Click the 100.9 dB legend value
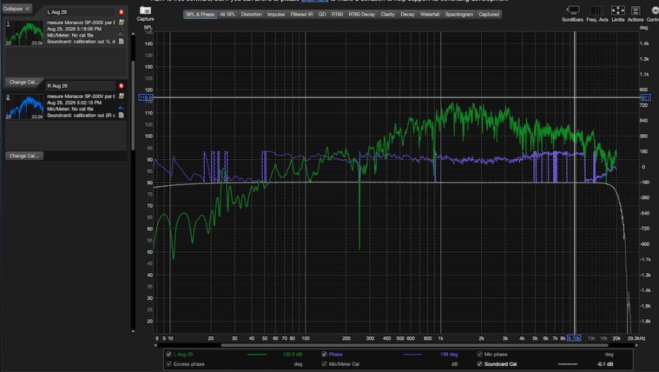This screenshot has height=372, width=659. [292, 354]
